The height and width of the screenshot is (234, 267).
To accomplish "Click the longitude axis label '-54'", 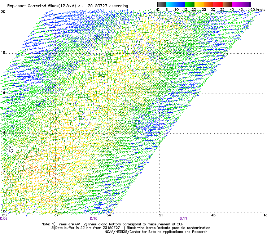I will 108,215.
